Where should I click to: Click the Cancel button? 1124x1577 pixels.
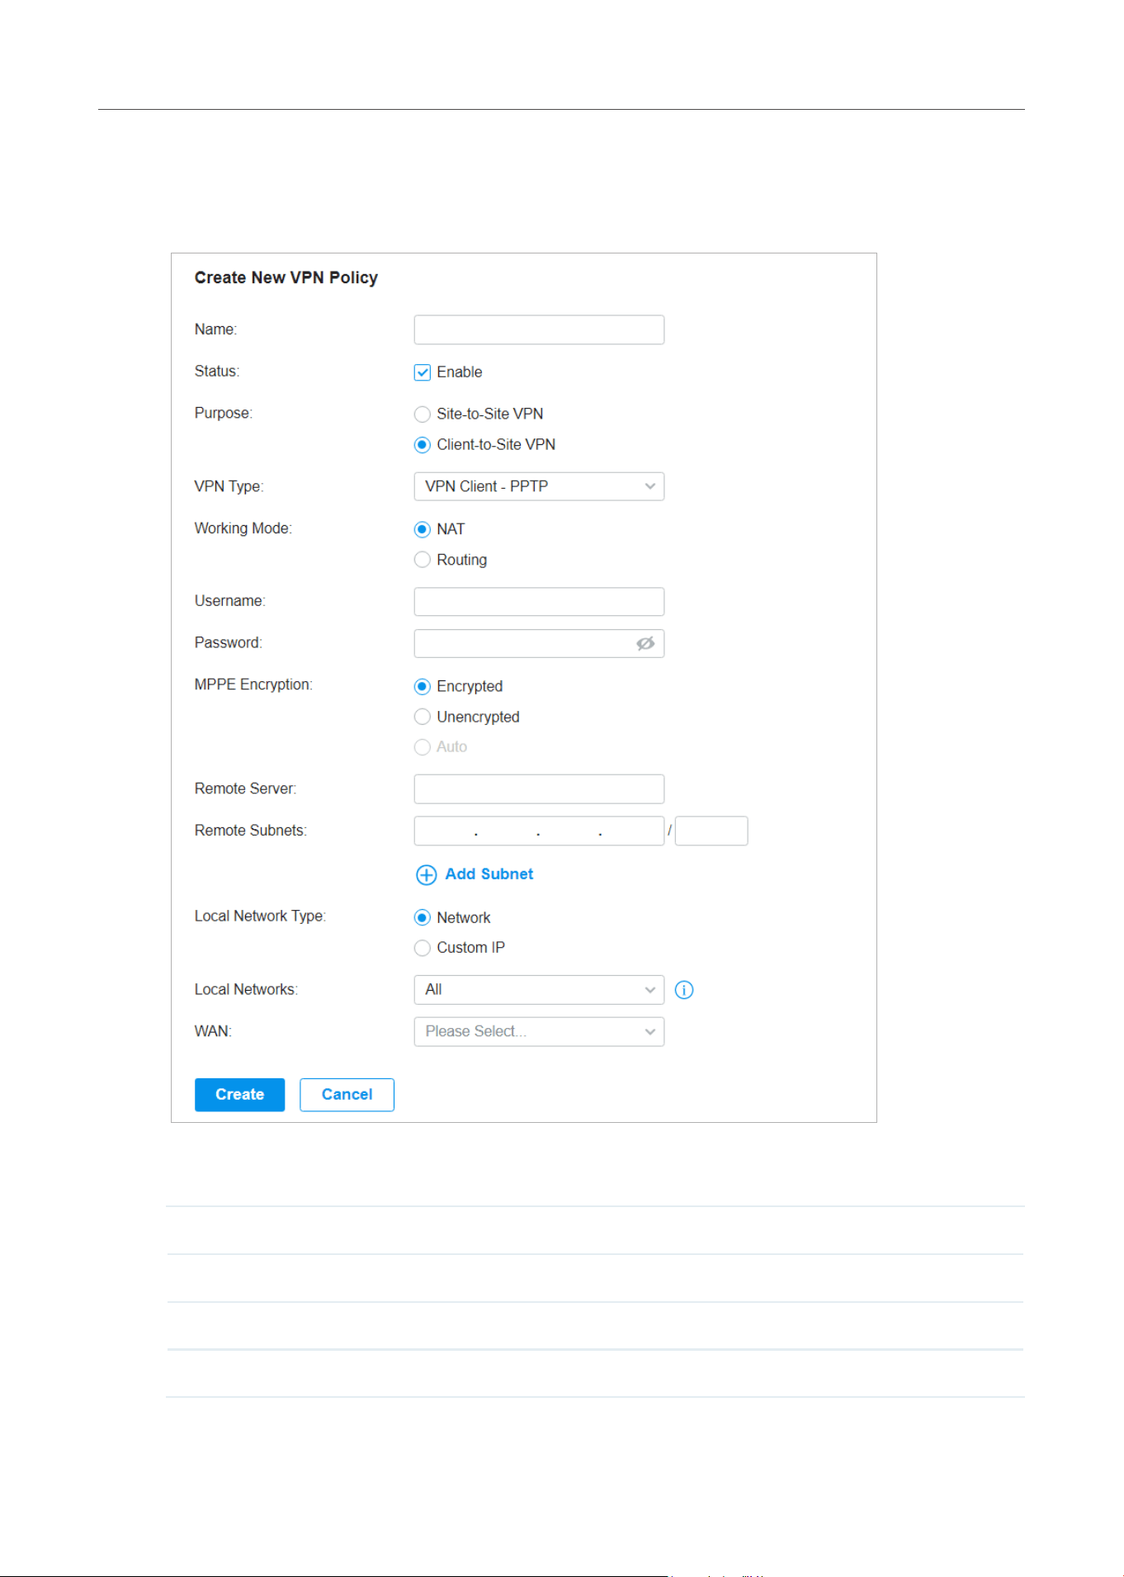click(x=347, y=1095)
